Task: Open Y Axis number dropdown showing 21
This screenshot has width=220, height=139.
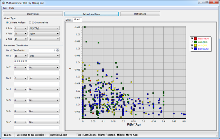Action: click(20, 34)
